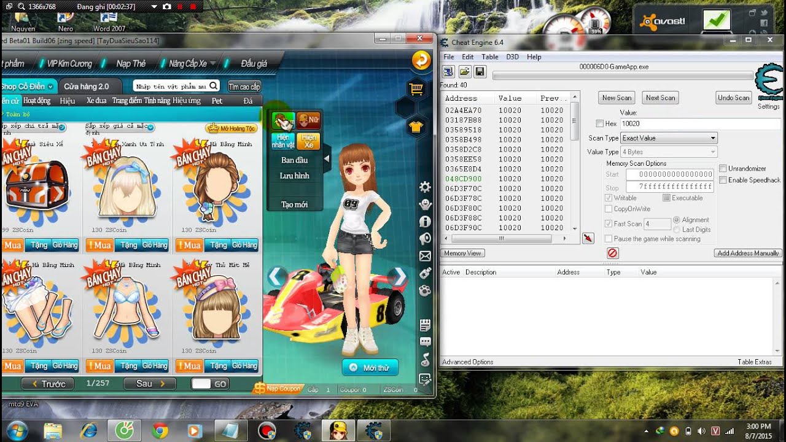Toggle the Writable checkbox
Screen dimensions: 786x442
coord(609,198)
